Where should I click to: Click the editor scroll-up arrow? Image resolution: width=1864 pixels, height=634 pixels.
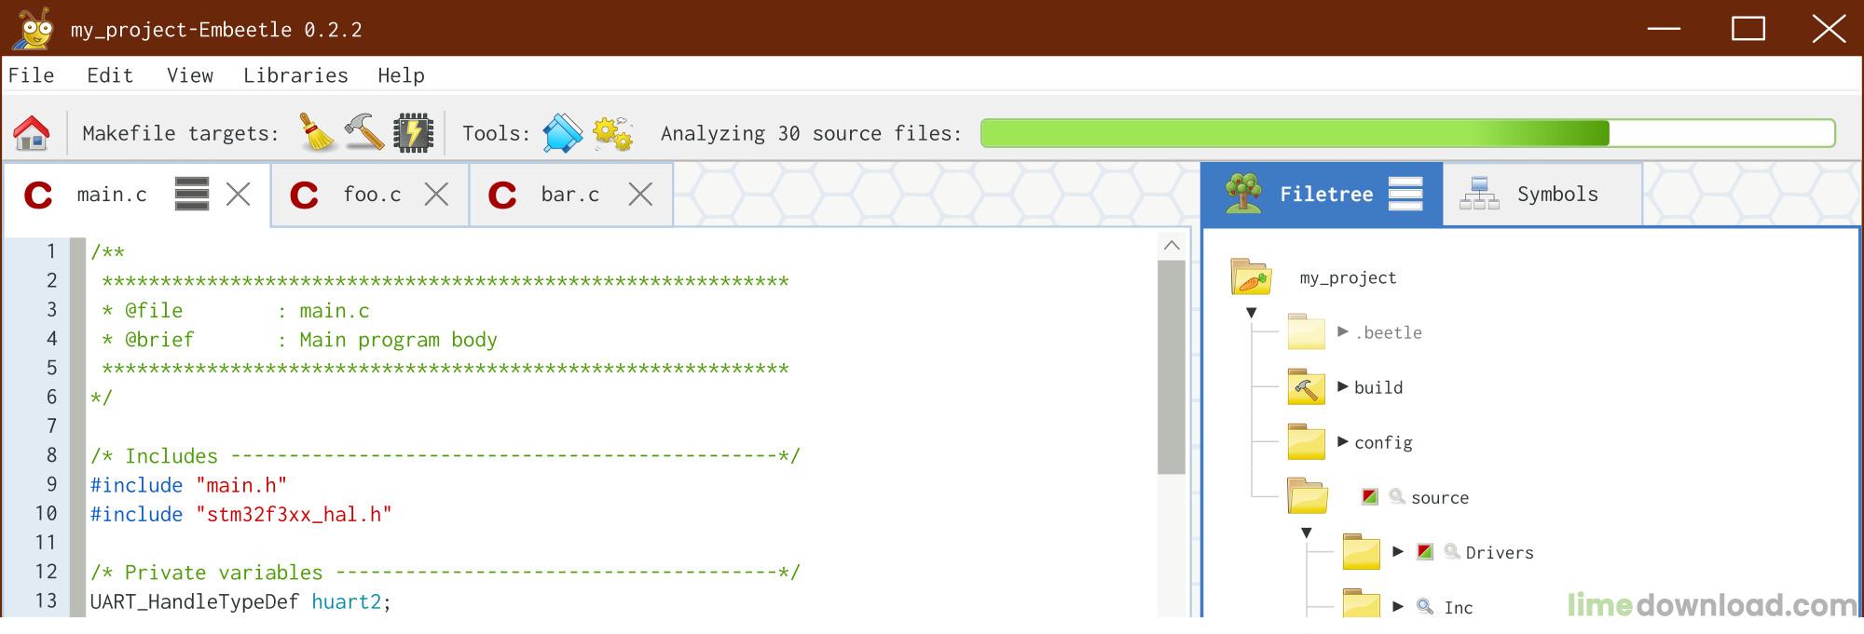click(x=1172, y=245)
